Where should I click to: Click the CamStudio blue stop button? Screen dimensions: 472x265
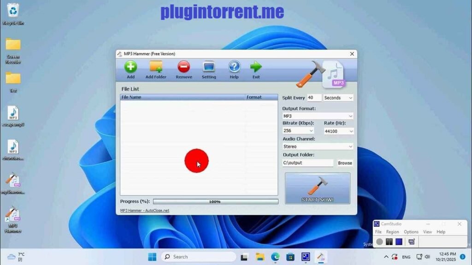[x=399, y=242]
